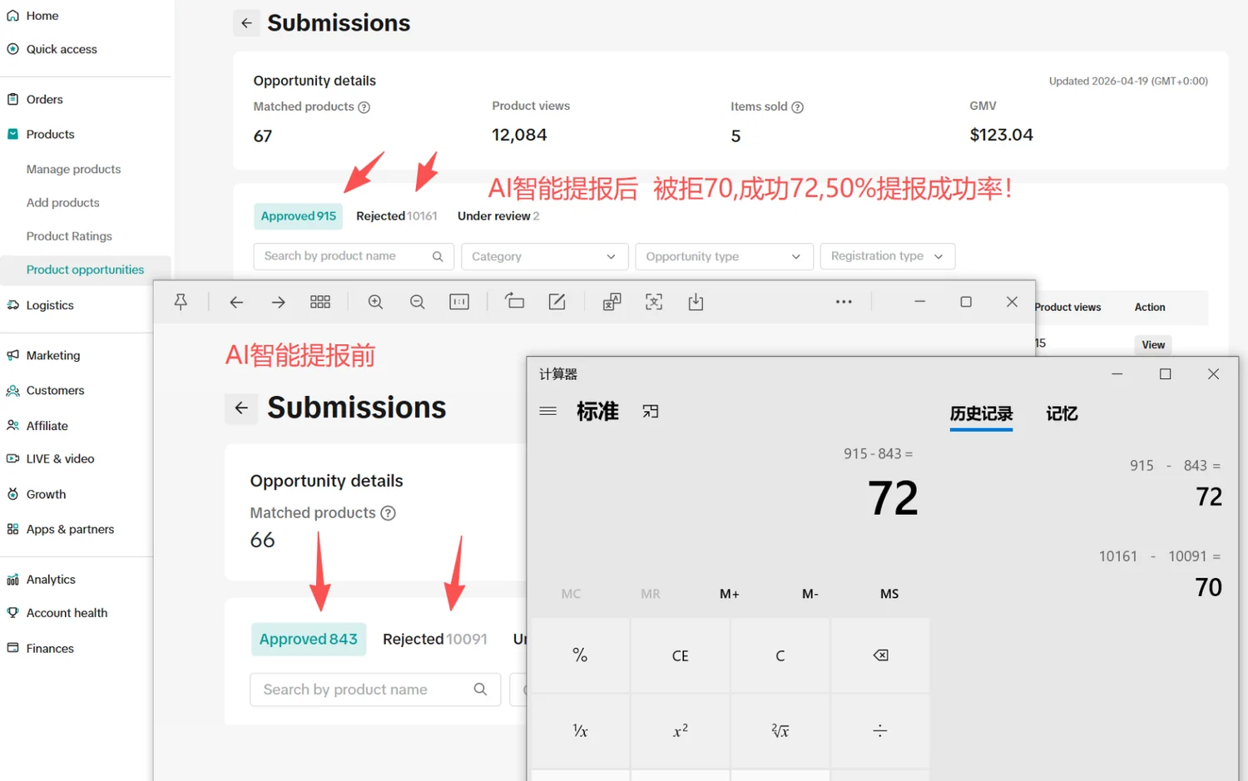Switch to calculator 记忆 tab
The image size is (1248, 781).
(1062, 414)
